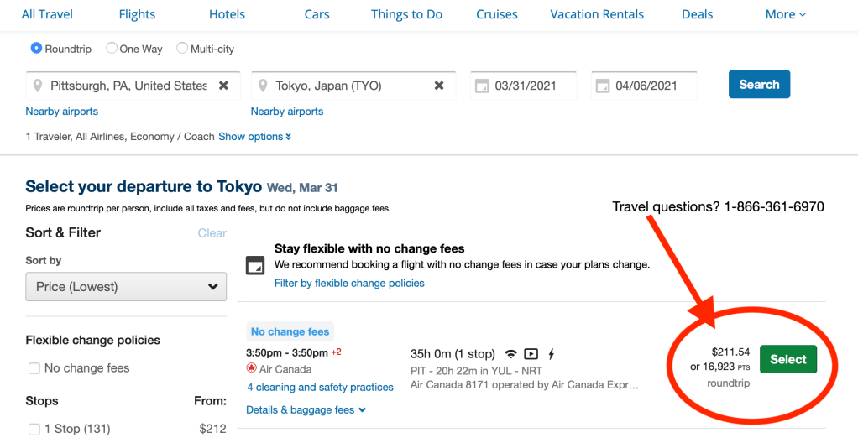Click the Air Canada maple leaf logo
Viewport: 858px width, 443px height.
251,369
